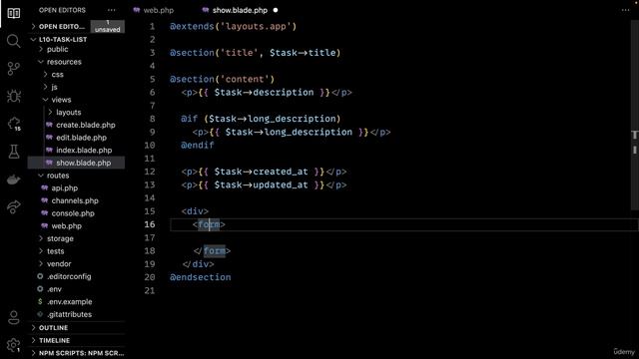Open editor more actions ellipsis
This screenshot has width=639, height=359.
626,10
